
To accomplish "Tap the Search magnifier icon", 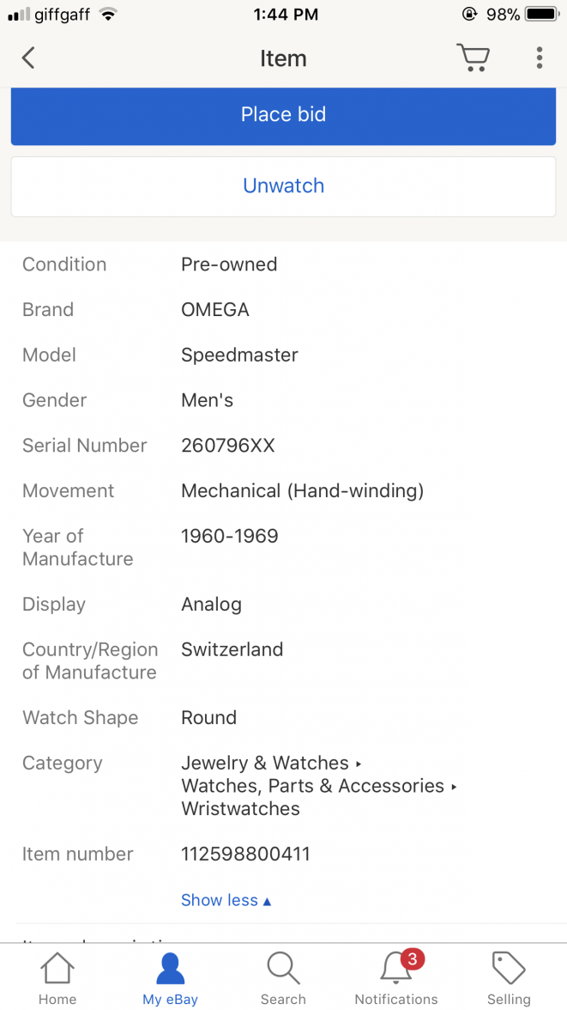I will pos(283,969).
